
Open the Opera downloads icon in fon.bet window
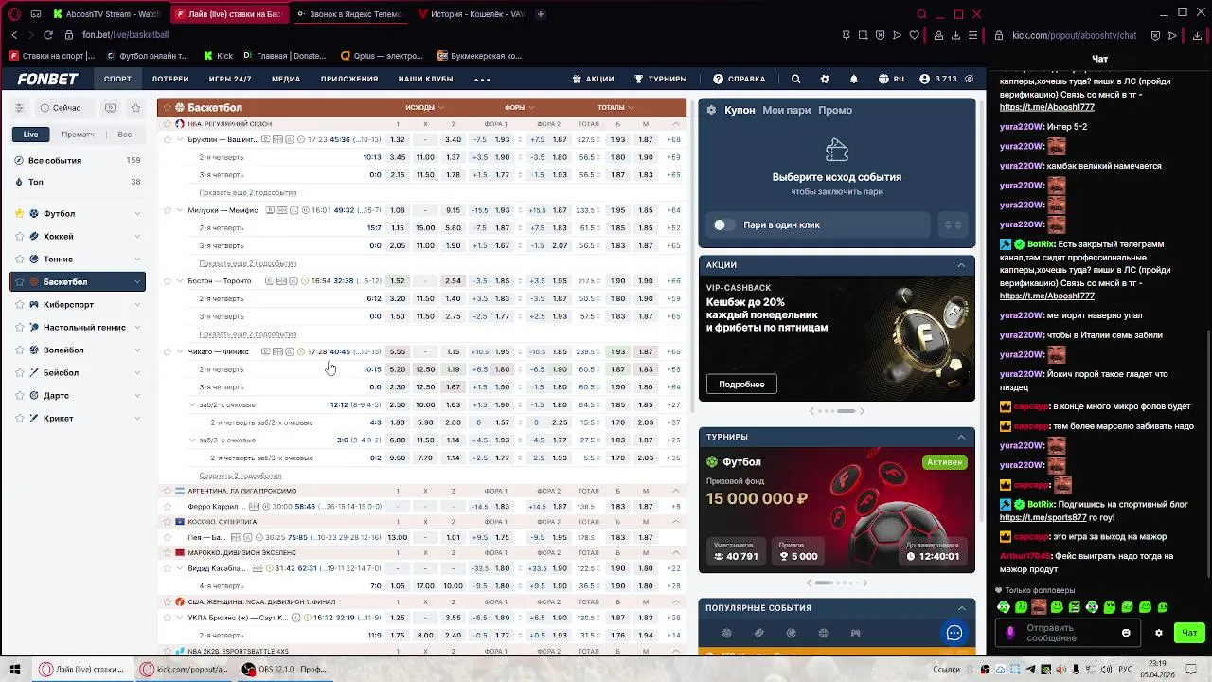tap(956, 35)
